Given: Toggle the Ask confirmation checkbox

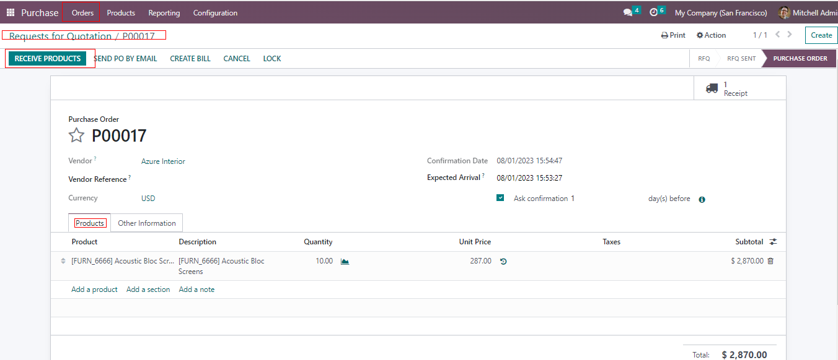Looking at the screenshot, I should (x=500, y=198).
